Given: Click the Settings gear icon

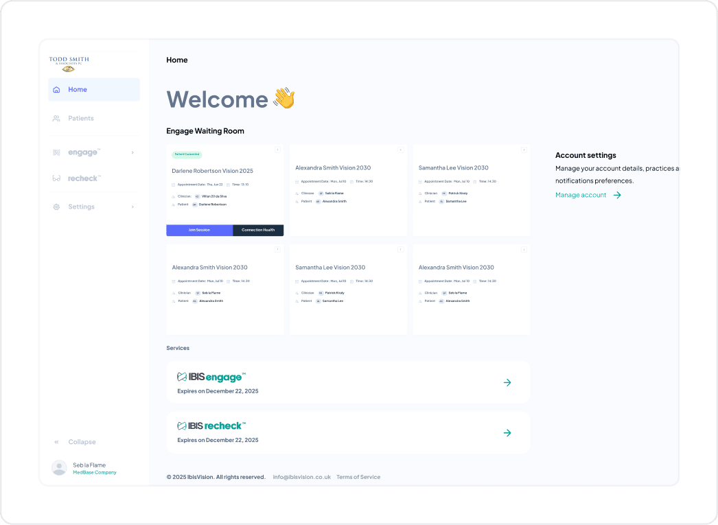Looking at the screenshot, I should click(x=56, y=207).
